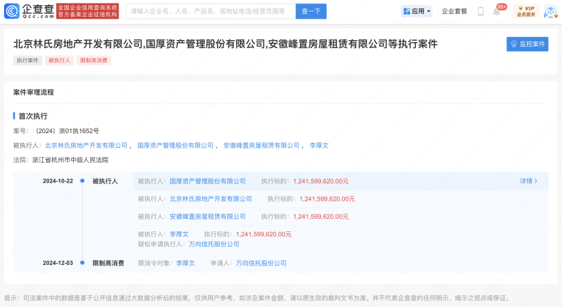Click the 监控案件 button
The width and height of the screenshot is (562, 307).
[x=526, y=44]
